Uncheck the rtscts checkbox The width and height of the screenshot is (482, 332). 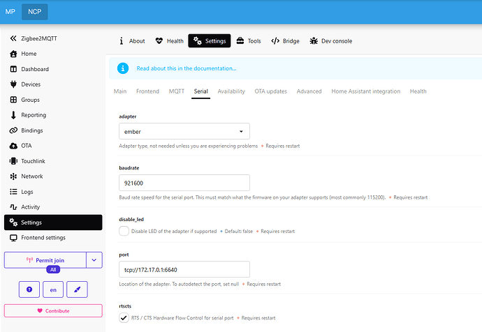click(x=124, y=317)
